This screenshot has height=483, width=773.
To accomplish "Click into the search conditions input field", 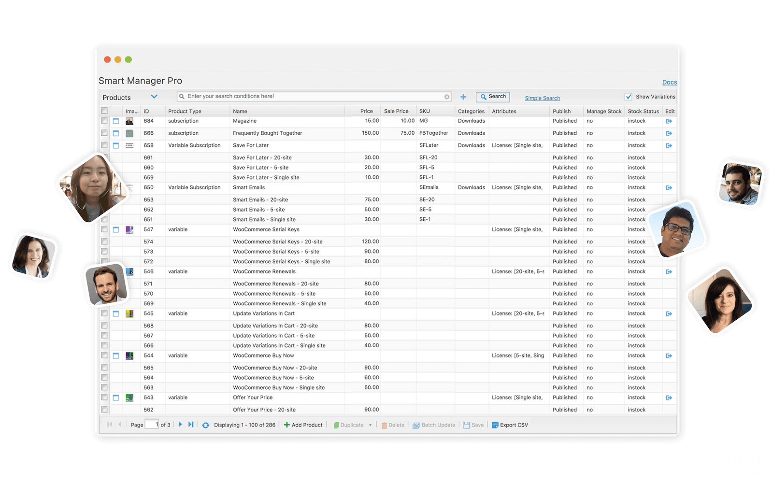I will pos(314,97).
